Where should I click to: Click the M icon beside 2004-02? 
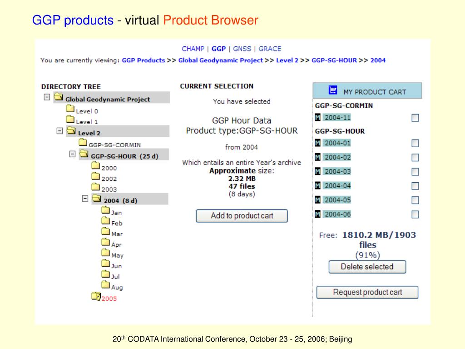tap(317, 157)
